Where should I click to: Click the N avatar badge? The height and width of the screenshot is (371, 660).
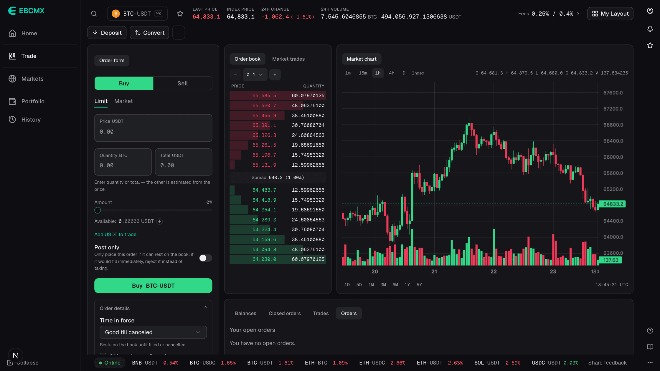click(x=16, y=355)
